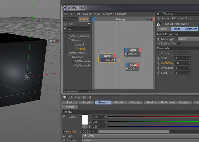Viewport: 199px width, 142px height.
Task: Click the light bulb icon beside Light Object
Action: click(x=64, y=97)
